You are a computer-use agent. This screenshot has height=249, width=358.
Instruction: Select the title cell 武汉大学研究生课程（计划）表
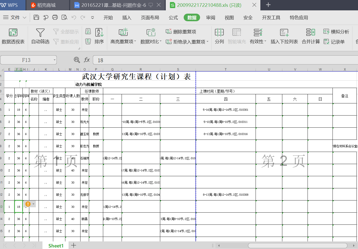136,76
